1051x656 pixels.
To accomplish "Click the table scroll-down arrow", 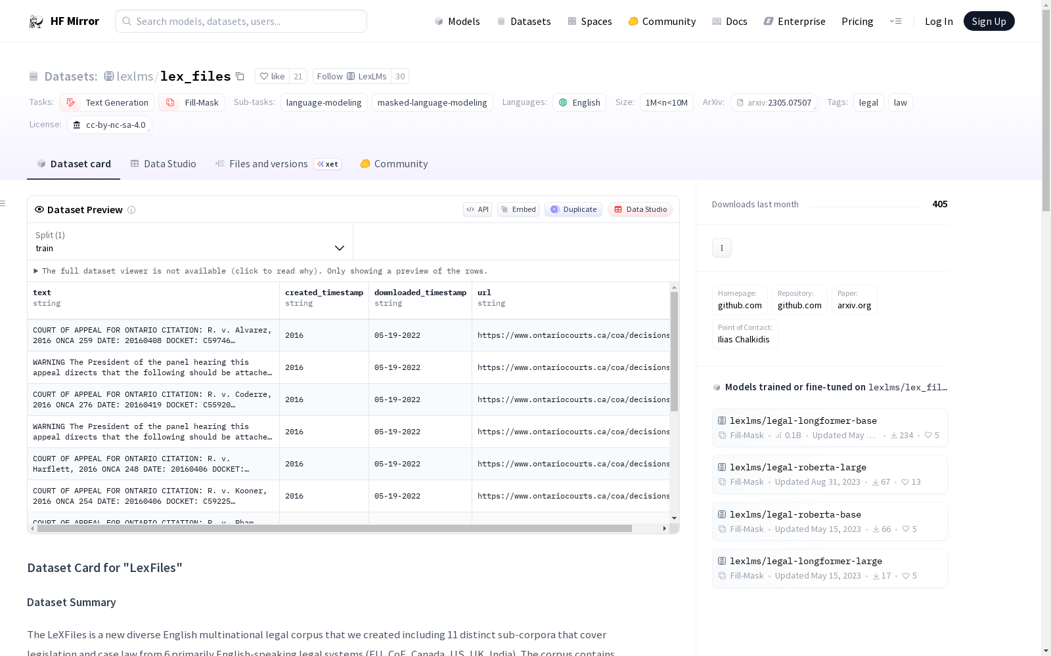I will [674, 518].
